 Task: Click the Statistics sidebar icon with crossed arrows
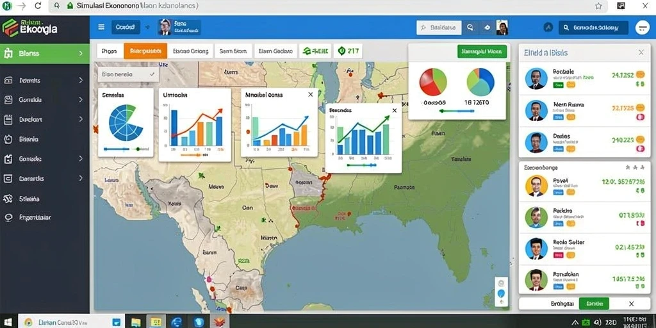point(8,199)
